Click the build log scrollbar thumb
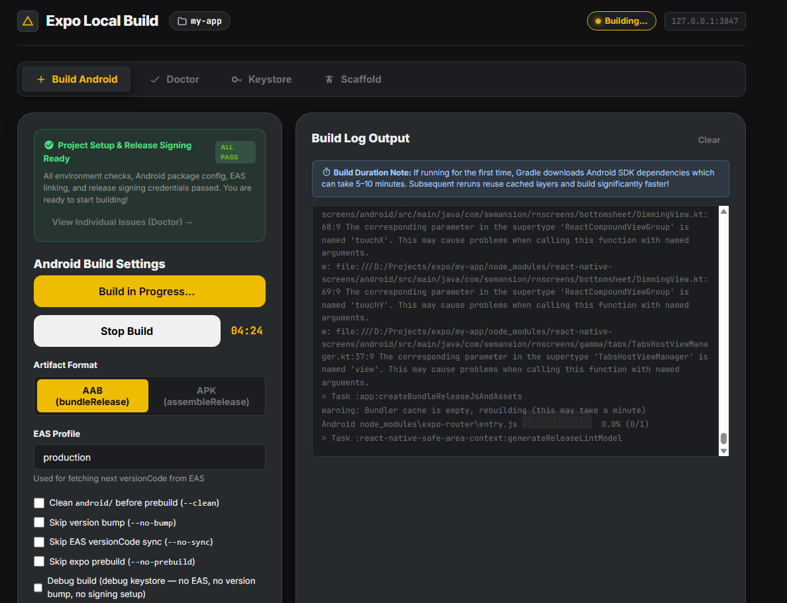 pos(724,438)
